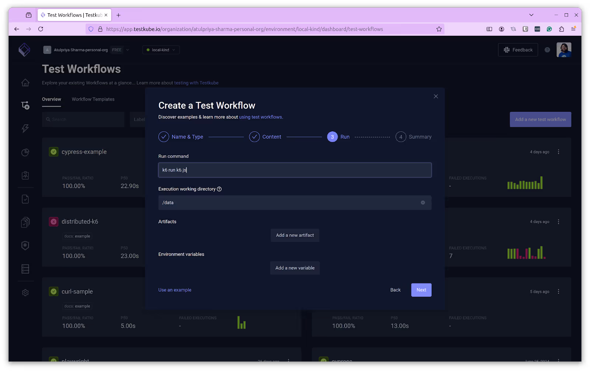Click curl-sample passed status icon
Image resolution: width=590 pixels, height=371 pixels.
[54, 291]
